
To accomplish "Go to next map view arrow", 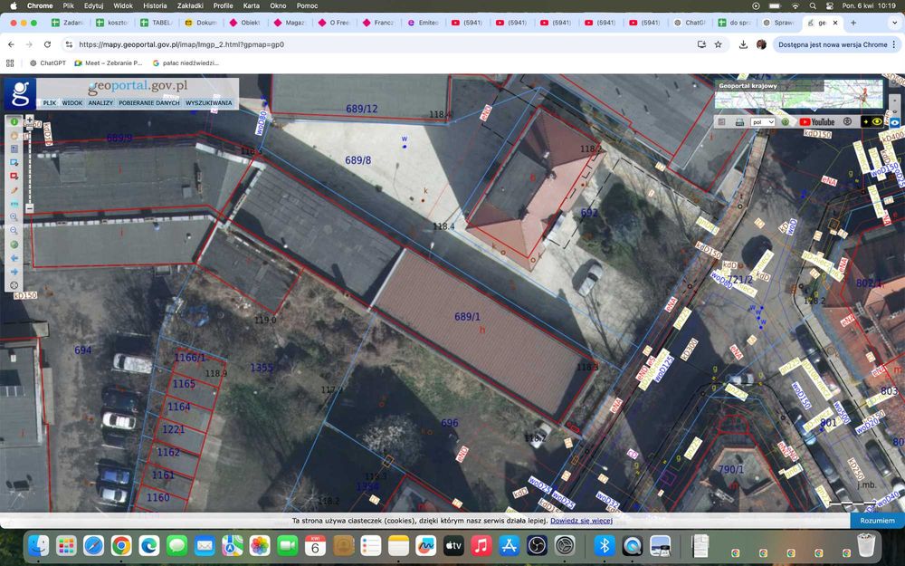I will pos(14,272).
